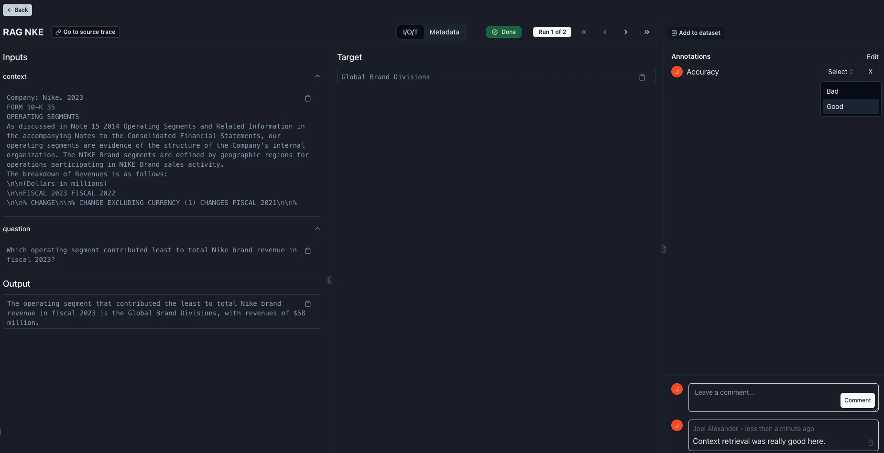Click the Accuracy user avatar
This screenshot has width=884, height=453.
pos(677,72)
